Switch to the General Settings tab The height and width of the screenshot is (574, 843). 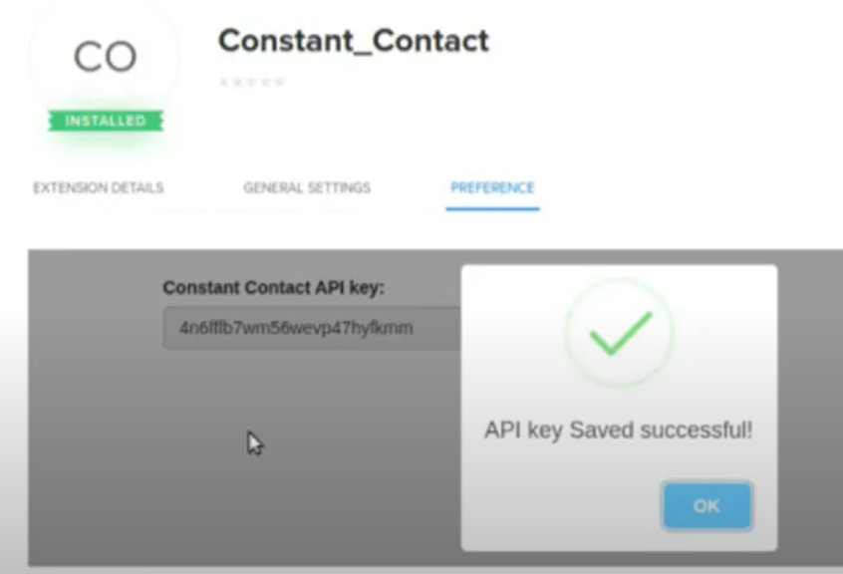307,187
